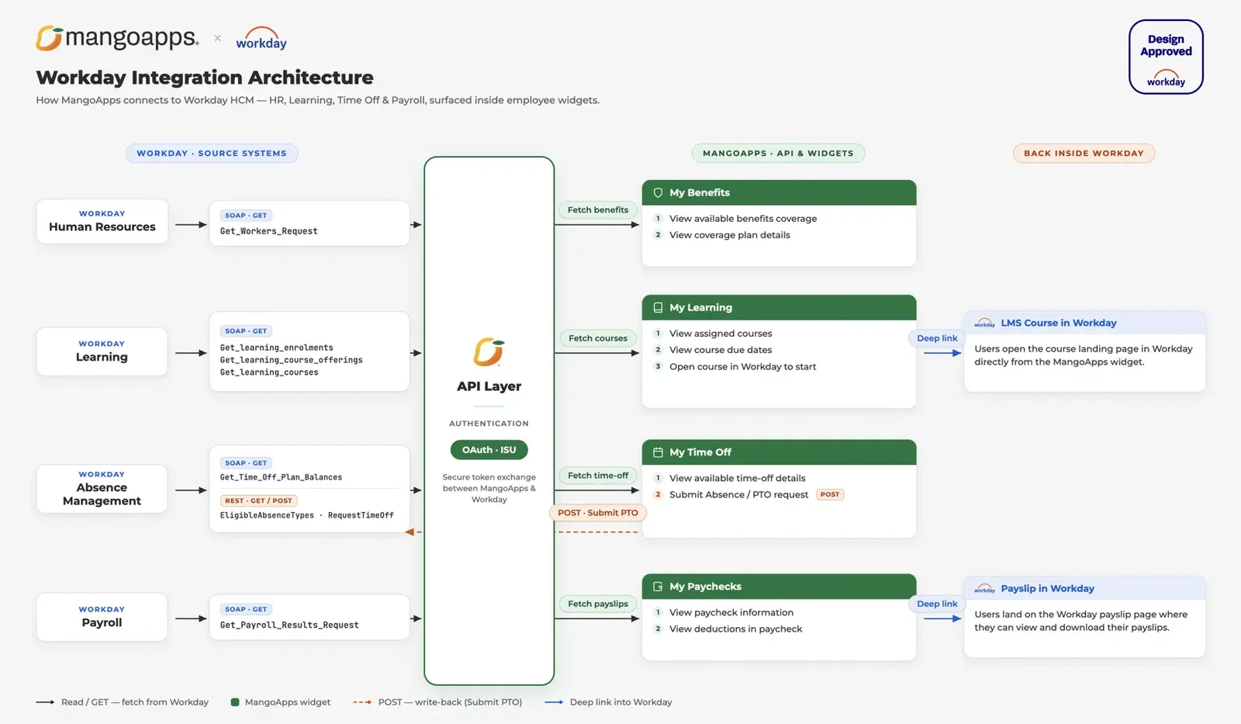Screen dimensions: 1241x724
Task: Click View paycheck information item
Action: click(731, 612)
